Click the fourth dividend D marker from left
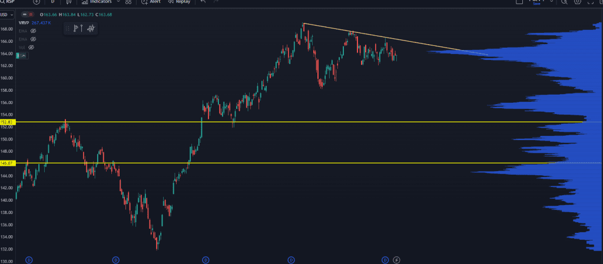Screen dimensions: 603x264 (x=291, y=260)
